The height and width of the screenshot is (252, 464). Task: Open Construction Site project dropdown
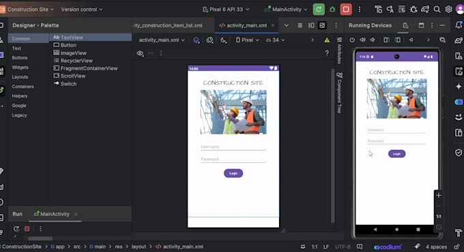31,10
